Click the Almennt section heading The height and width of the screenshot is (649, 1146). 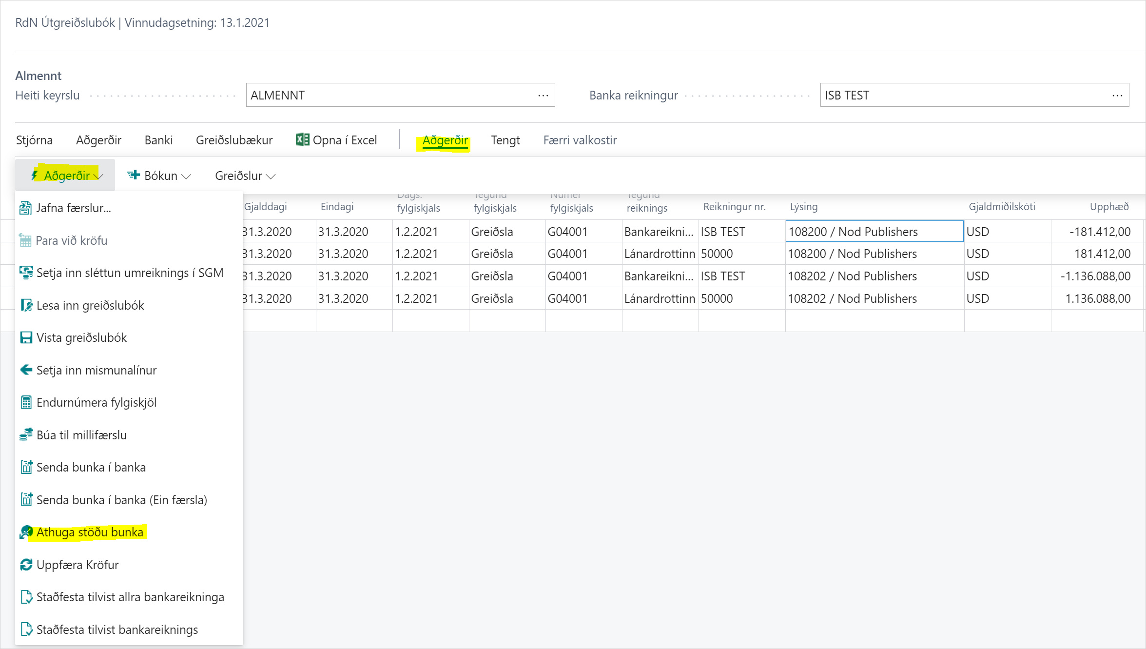click(38, 76)
